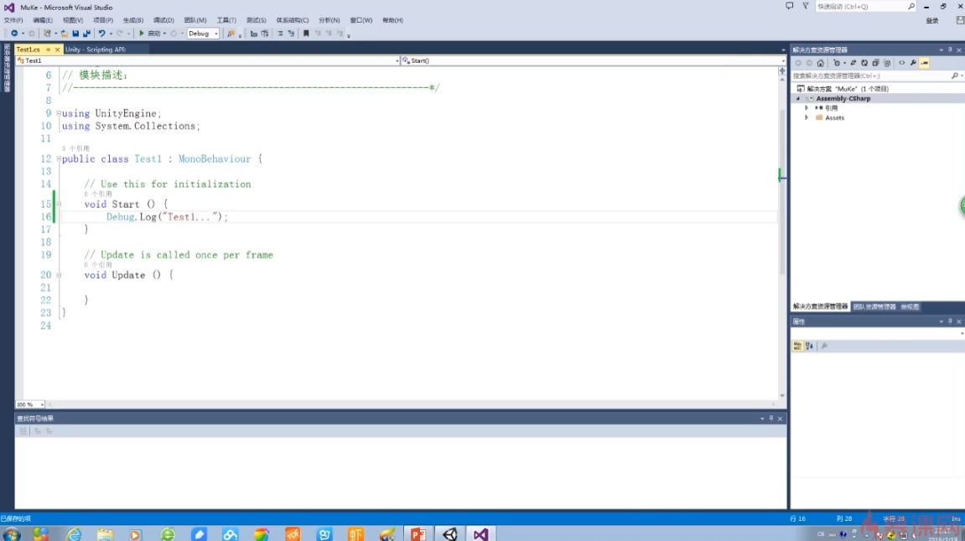The height and width of the screenshot is (541, 965).
Task: Open the 调试(D) menu
Action: pos(163,20)
